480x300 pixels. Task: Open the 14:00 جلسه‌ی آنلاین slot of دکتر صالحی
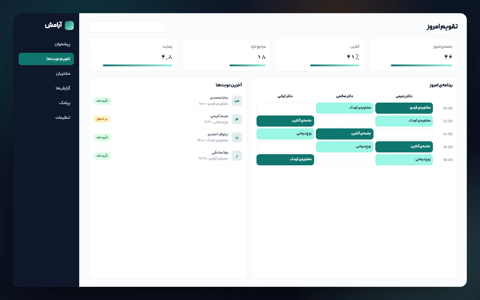(x=345, y=134)
